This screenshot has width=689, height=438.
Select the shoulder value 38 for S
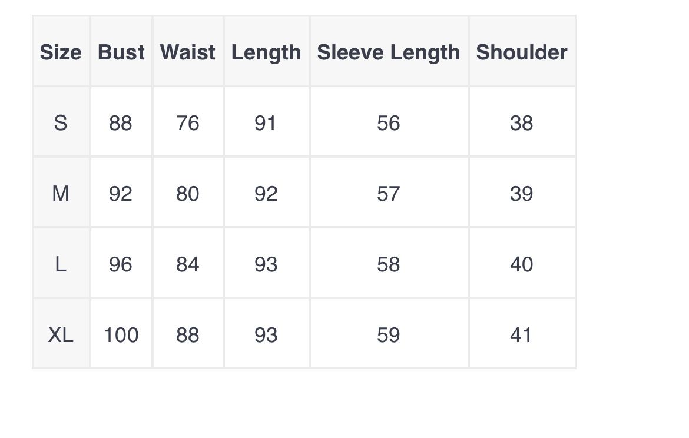pyautogui.click(x=522, y=123)
